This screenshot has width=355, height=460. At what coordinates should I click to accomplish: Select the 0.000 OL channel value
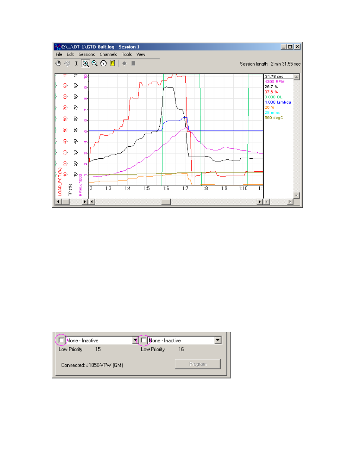(x=274, y=97)
